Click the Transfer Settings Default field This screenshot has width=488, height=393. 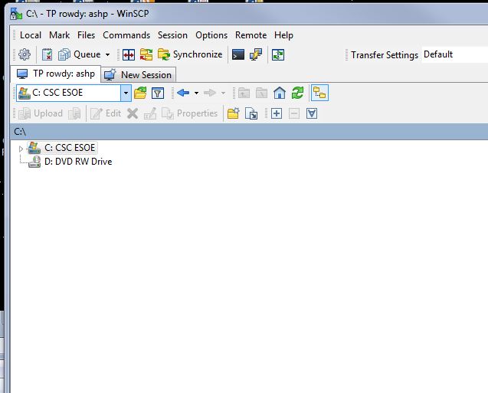coord(452,54)
